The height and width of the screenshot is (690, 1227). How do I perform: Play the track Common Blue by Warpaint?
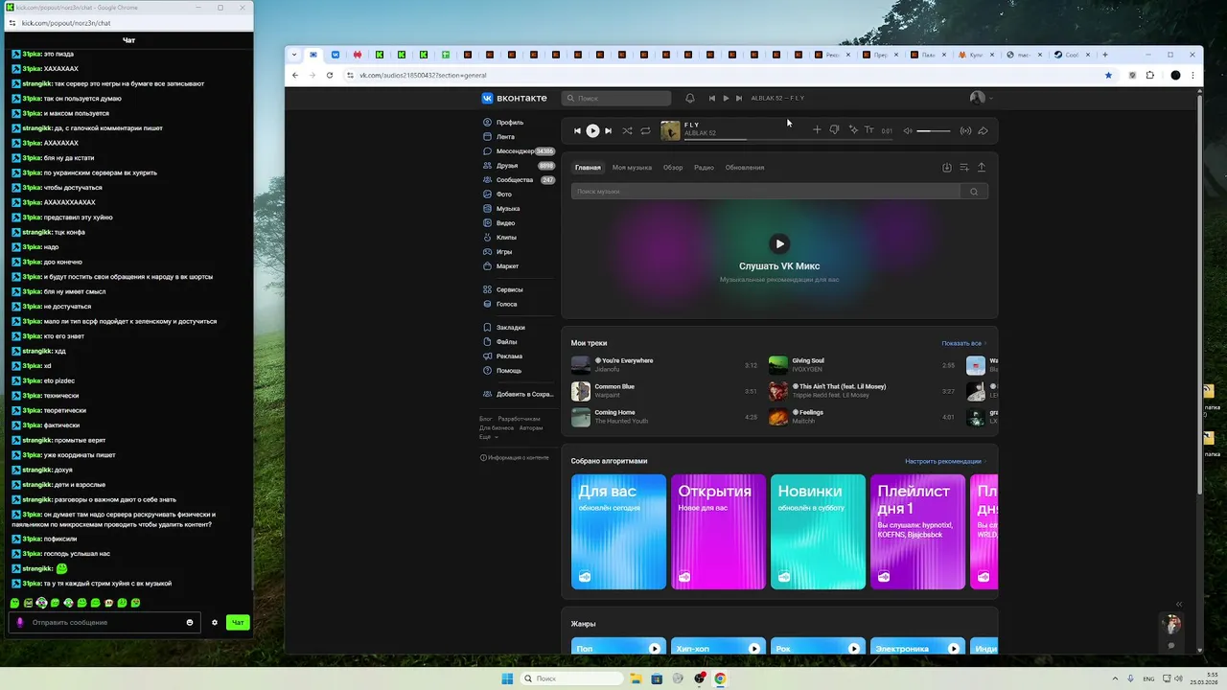click(581, 391)
